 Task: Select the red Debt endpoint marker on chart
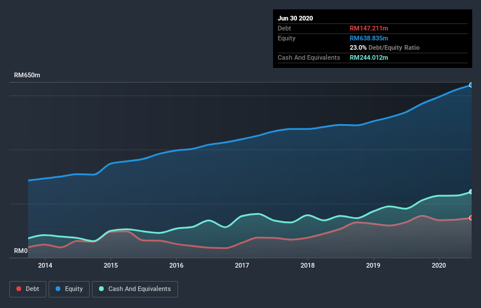click(471, 218)
